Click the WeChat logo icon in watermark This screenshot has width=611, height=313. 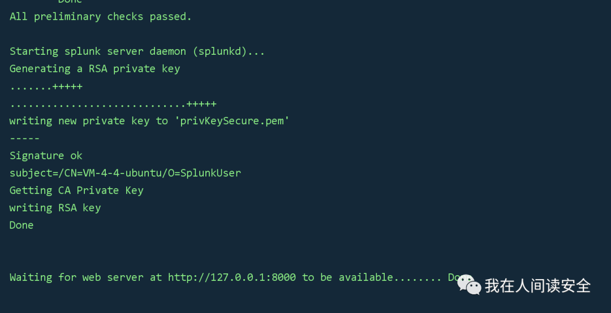pyautogui.click(x=469, y=285)
